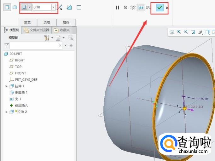
Task: Click the plus icon beside the search field
Action: (71, 45)
